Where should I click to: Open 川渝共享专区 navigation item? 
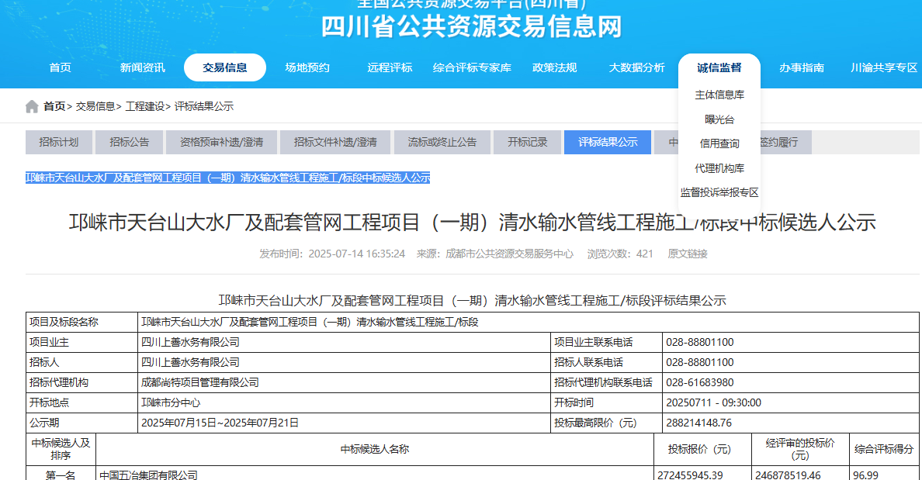[884, 67]
